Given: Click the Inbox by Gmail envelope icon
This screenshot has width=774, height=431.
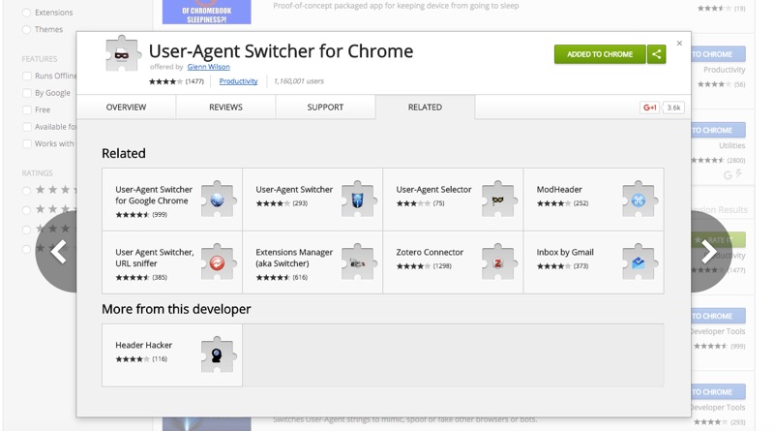Looking at the screenshot, I should coord(639,262).
